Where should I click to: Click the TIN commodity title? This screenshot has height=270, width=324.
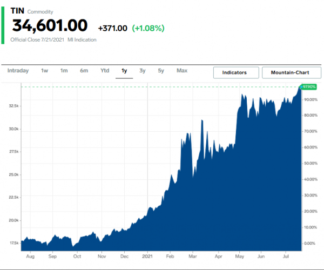pyautogui.click(x=18, y=11)
